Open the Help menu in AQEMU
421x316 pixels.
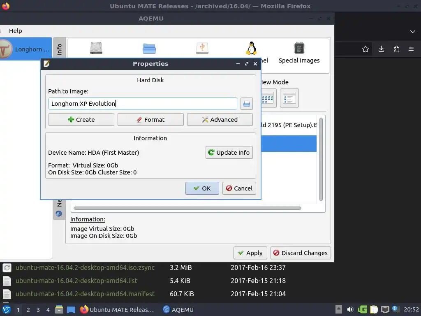click(x=16, y=31)
